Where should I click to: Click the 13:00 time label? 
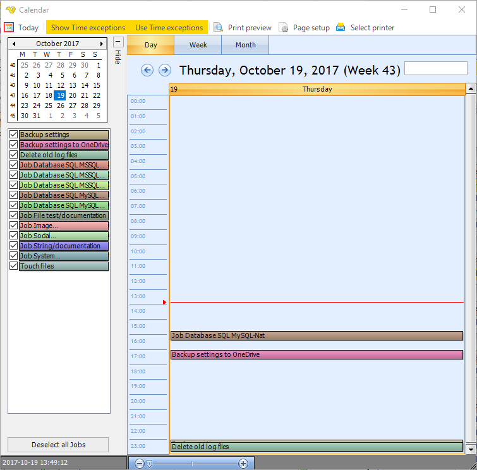tap(138, 296)
